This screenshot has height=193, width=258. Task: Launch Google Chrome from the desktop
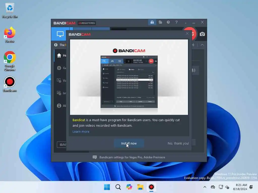pyautogui.click(x=10, y=61)
